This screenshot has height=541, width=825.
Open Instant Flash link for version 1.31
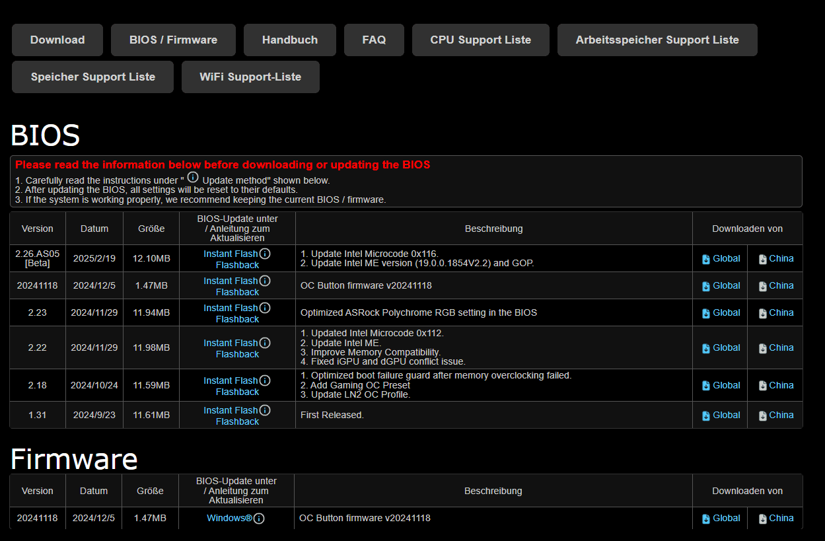click(231, 410)
